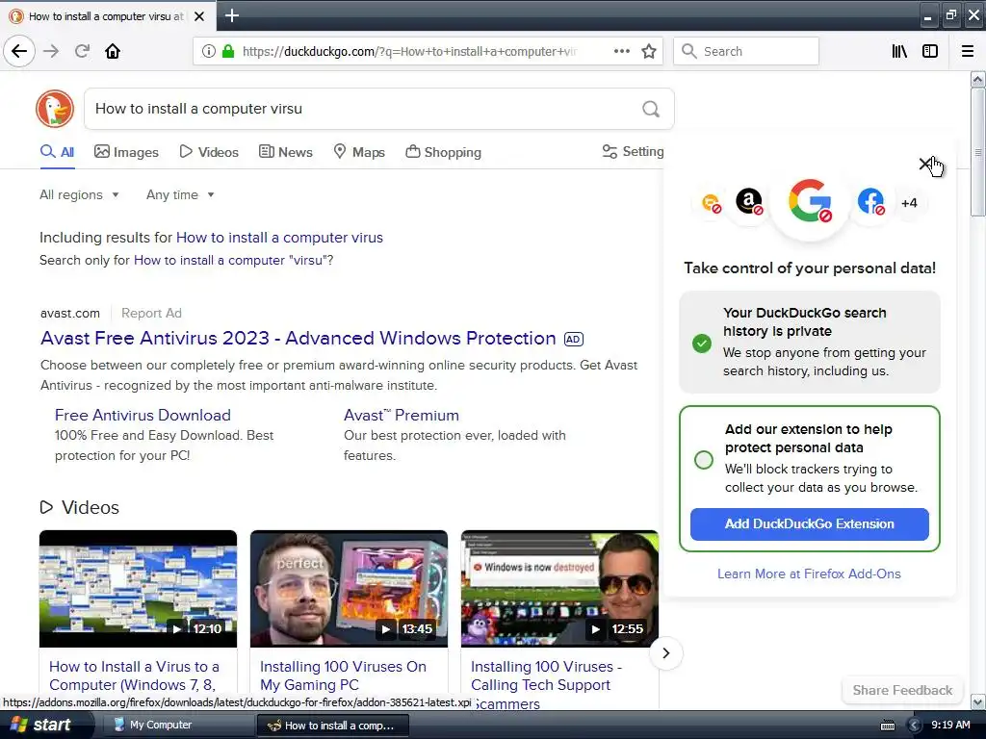Switch to the Shopping tab
986x739 pixels.
pyautogui.click(x=443, y=152)
